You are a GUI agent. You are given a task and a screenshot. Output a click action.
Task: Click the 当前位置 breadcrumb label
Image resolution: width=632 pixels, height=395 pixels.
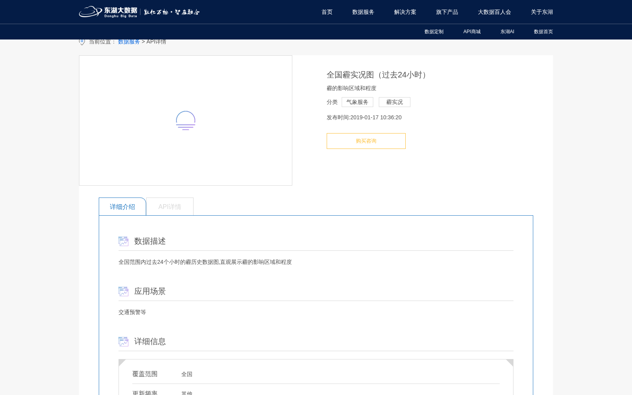(102, 41)
